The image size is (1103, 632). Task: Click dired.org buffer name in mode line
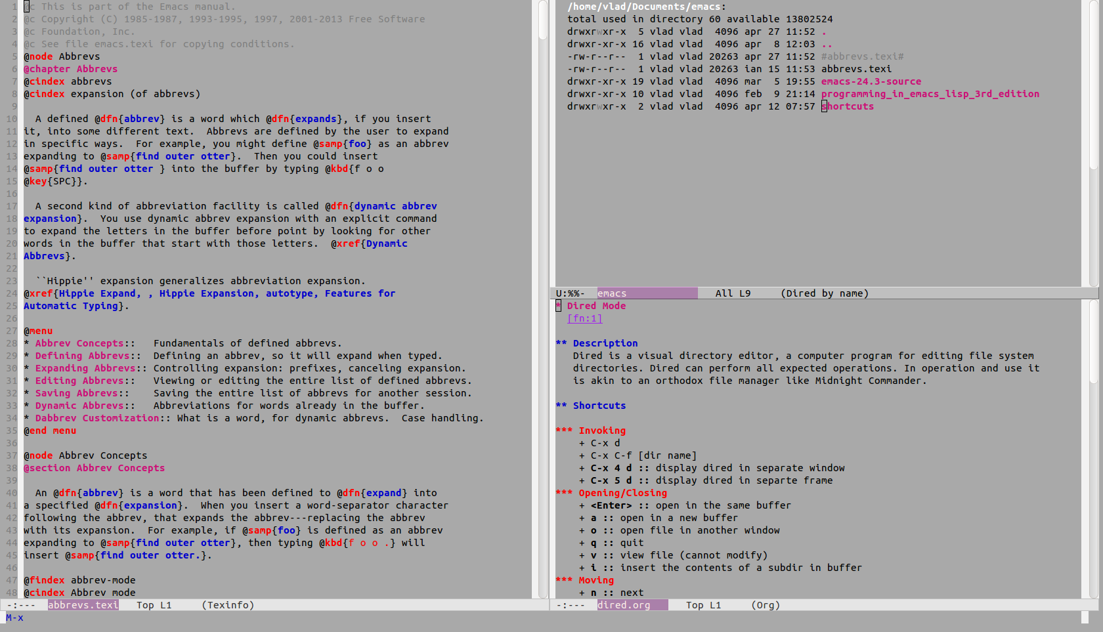[x=624, y=605]
